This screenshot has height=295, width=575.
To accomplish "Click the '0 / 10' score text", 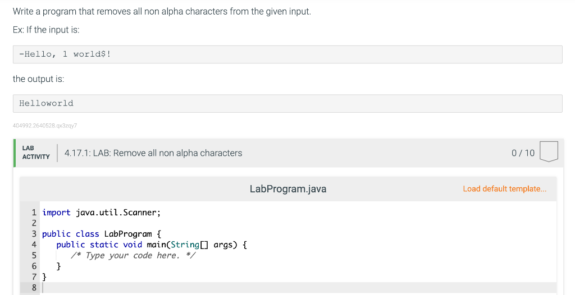I will coord(523,153).
